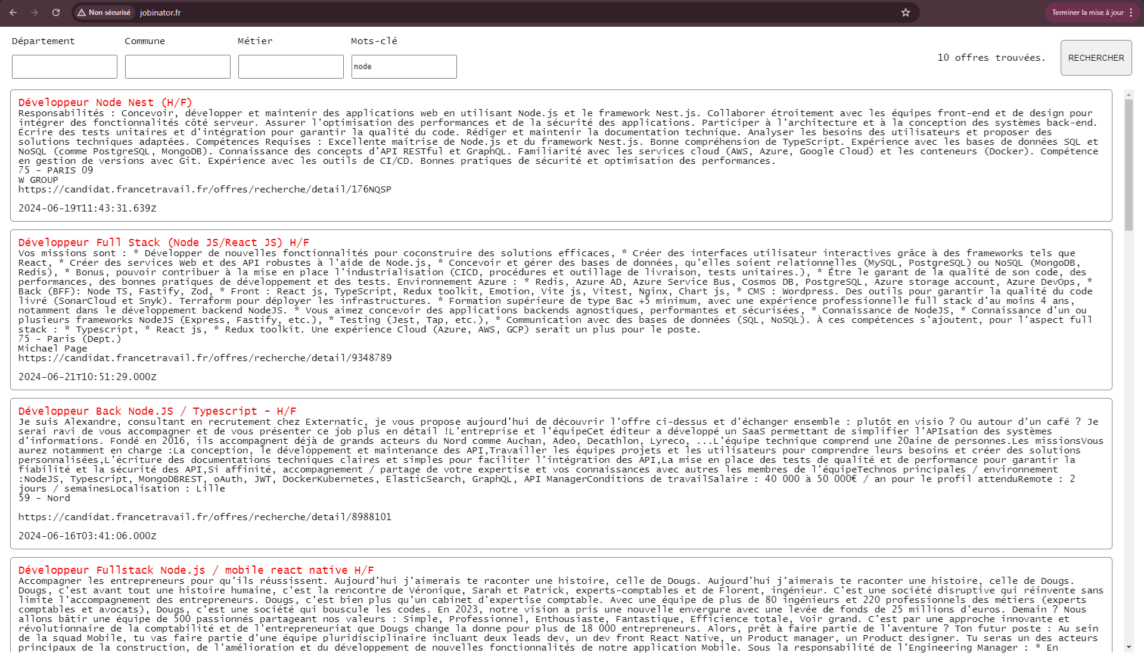The height and width of the screenshot is (653, 1144).
Task: Click the browser back arrow
Action: click(13, 13)
